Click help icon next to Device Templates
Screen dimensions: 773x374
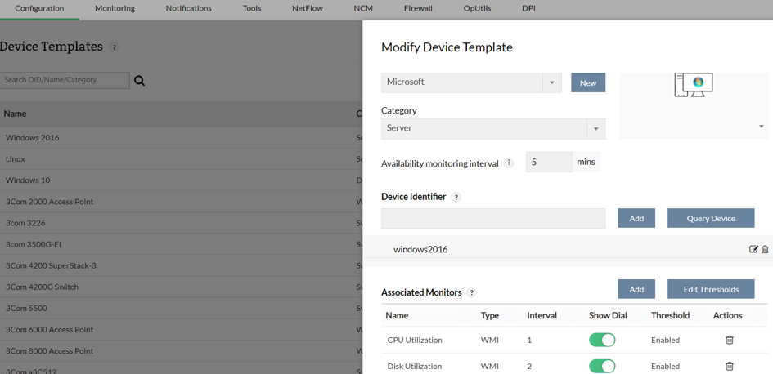[x=115, y=47]
